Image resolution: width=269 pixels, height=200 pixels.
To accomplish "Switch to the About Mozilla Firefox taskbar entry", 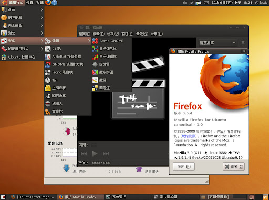I will tap(80, 197).
